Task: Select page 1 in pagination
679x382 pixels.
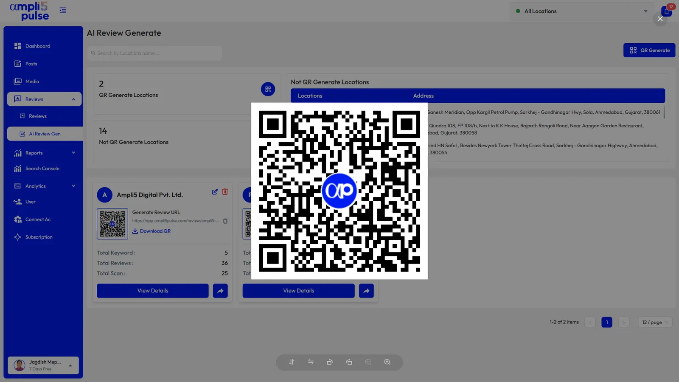Action: (607, 322)
